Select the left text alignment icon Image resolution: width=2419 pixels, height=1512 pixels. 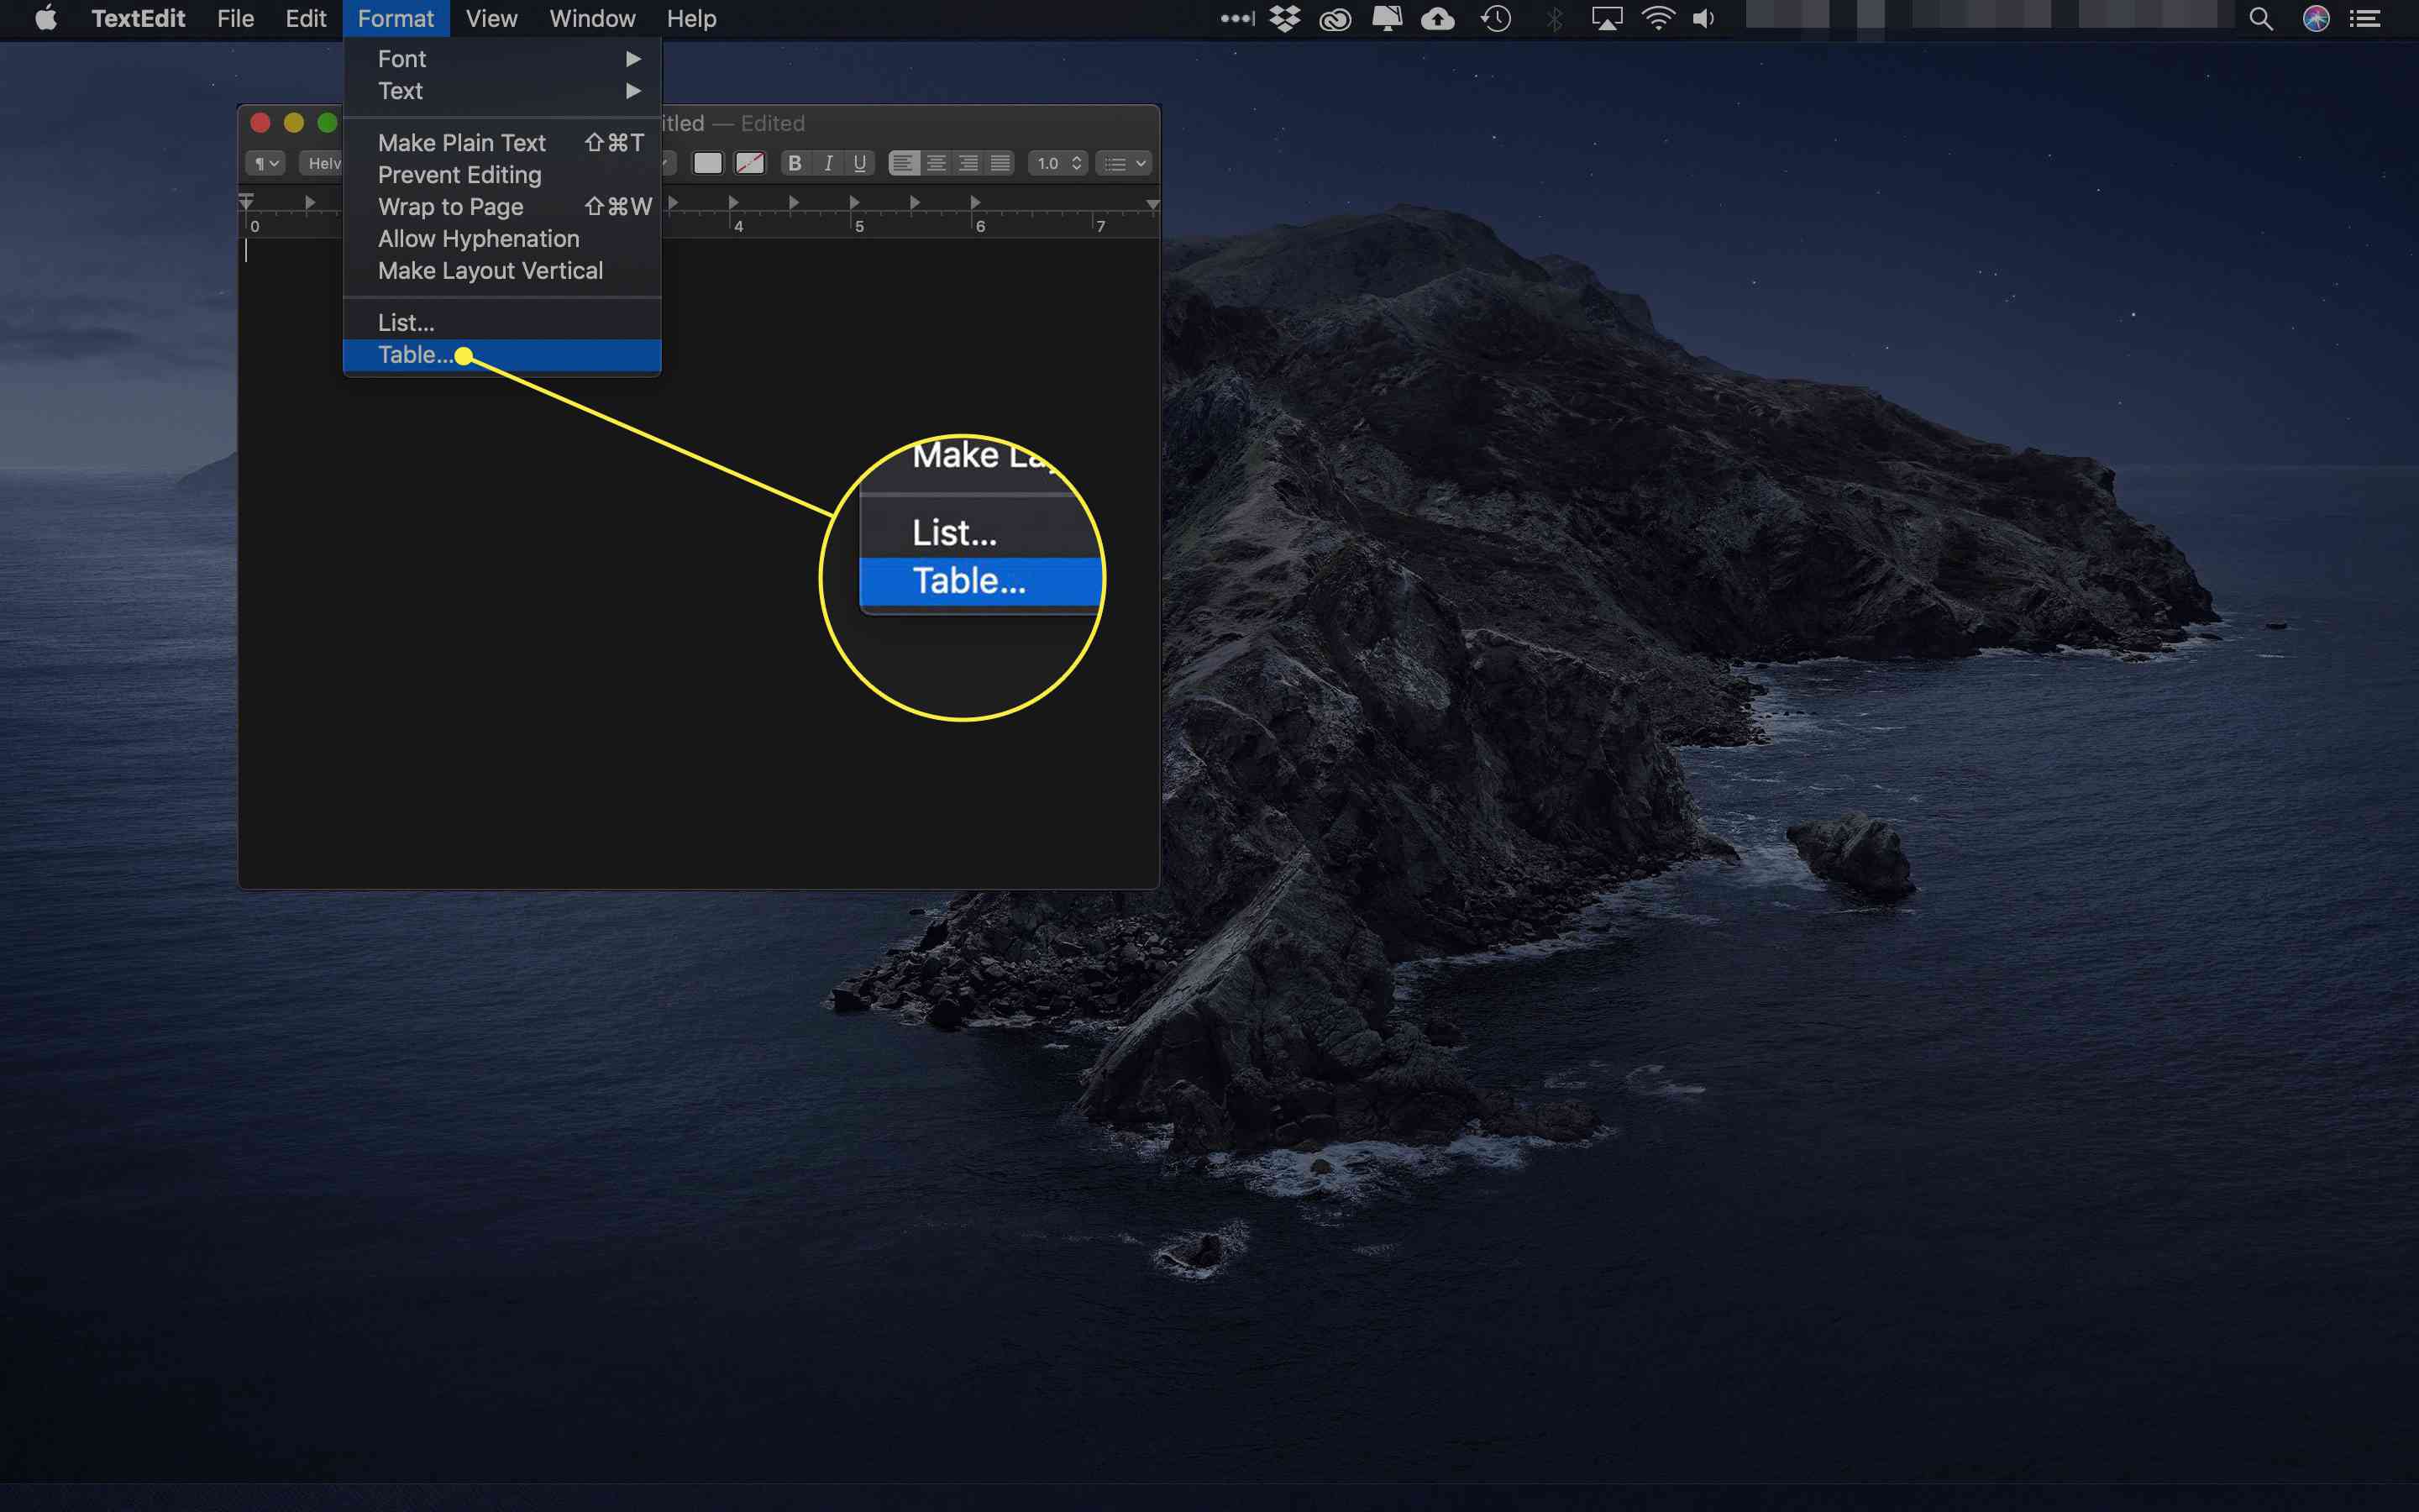904,164
